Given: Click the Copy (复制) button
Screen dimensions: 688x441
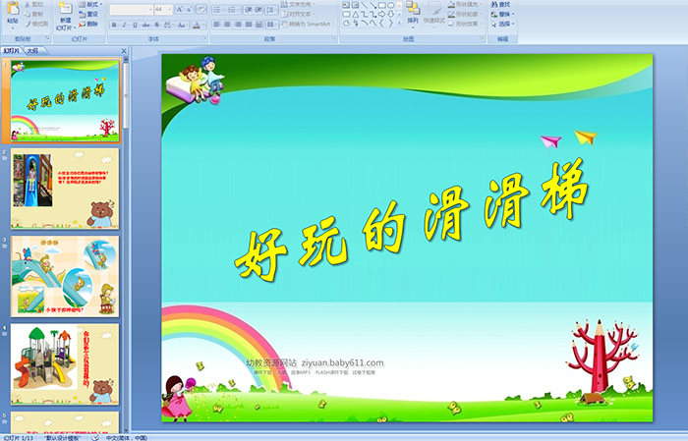Looking at the screenshot, I should point(35,14).
